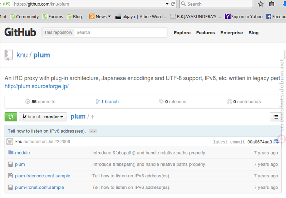Screen dimensions: 286x198
Task: Reload the page with the refresh icon
Action: click(x=173, y=4)
